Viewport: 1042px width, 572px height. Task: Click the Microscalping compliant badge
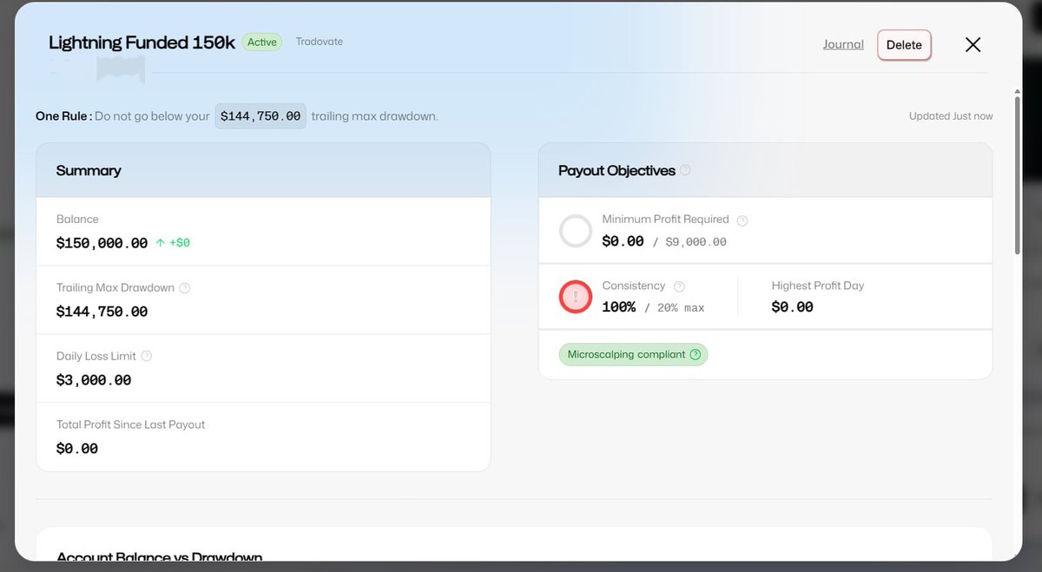[633, 354]
